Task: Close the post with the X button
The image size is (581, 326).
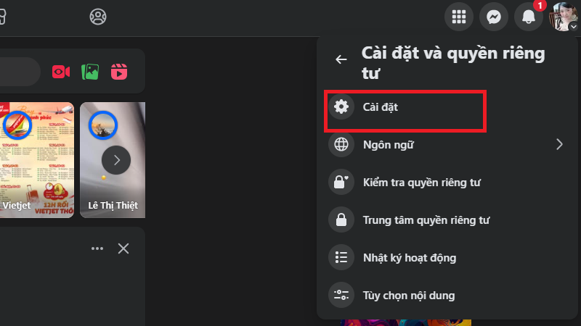Action: click(123, 248)
